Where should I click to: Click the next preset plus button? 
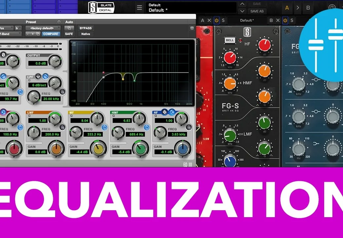point(33,34)
